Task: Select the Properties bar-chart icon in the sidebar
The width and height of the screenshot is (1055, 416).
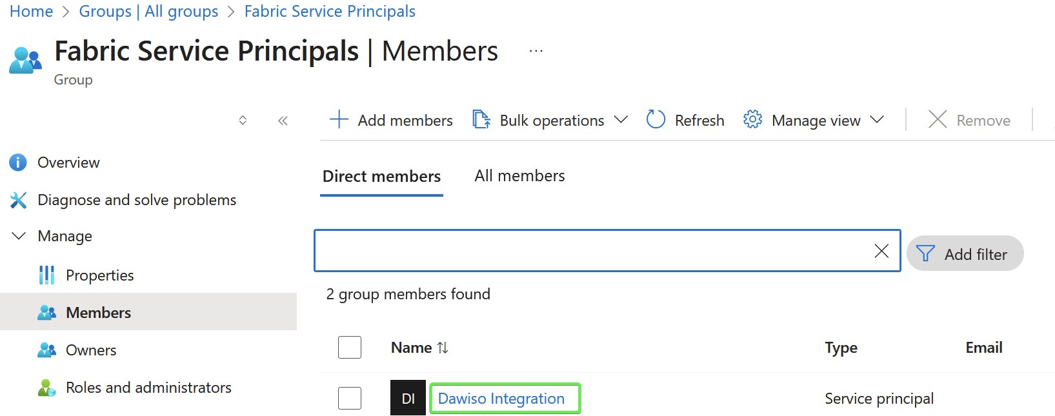Action: pyautogui.click(x=46, y=275)
